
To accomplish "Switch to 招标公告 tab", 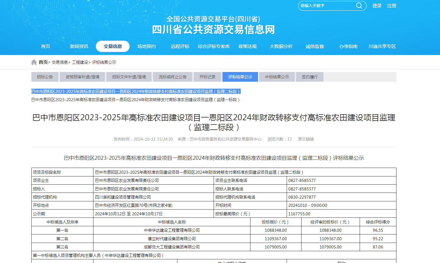I will [x=45, y=77].
